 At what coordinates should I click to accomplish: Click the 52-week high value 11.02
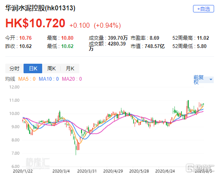tap(203, 38)
